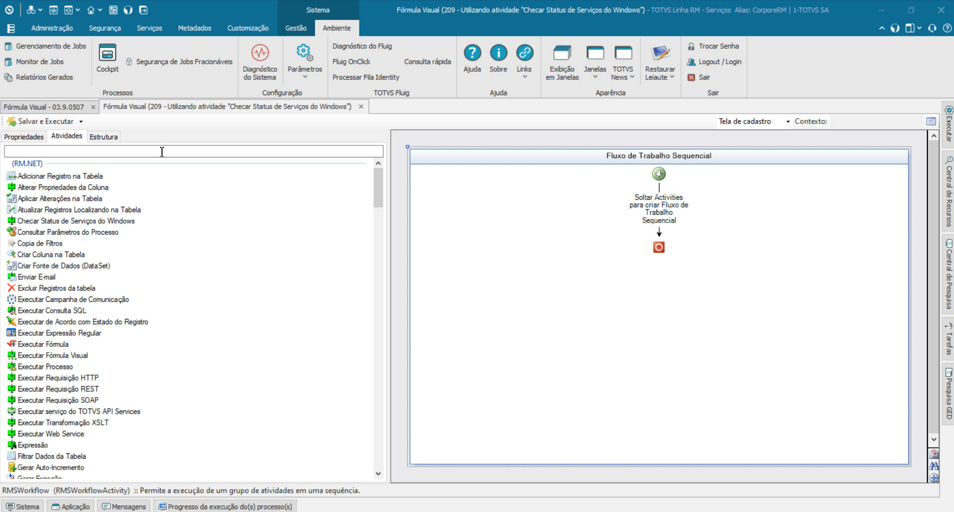The width and height of the screenshot is (954, 512).
Task: Open the Metadados menu
Action: pos(194,28)
